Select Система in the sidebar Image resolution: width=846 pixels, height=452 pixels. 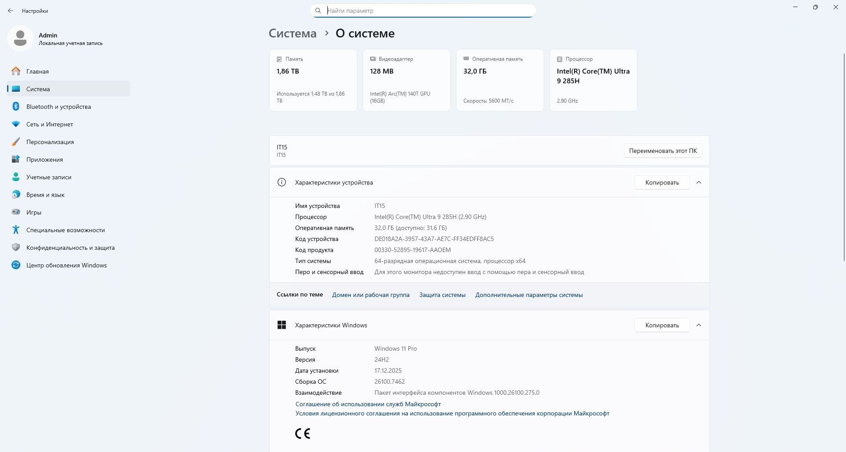69,89
